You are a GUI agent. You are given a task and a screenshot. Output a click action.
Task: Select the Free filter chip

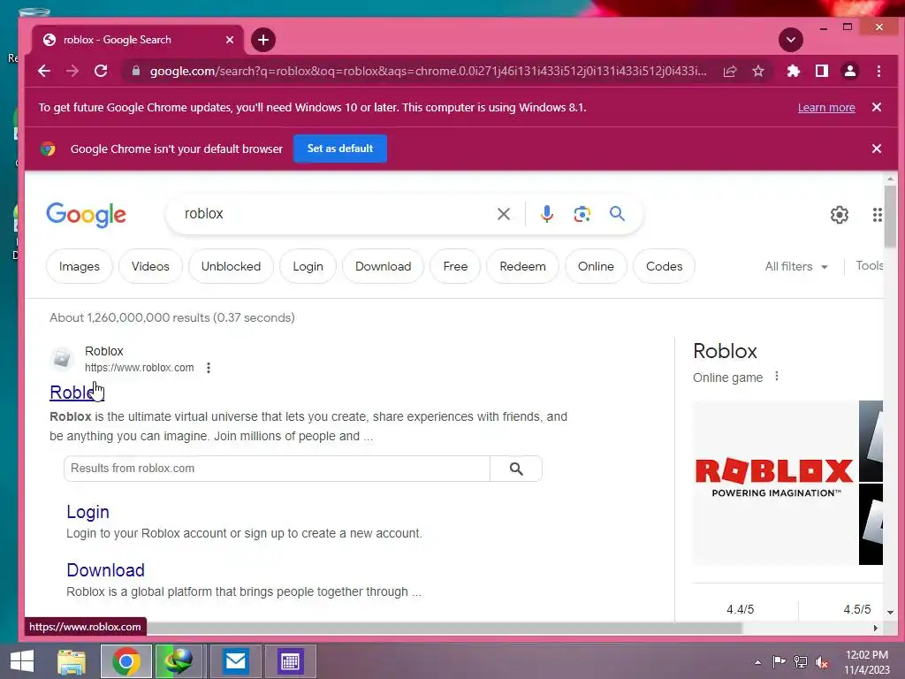click(x=455, y=266)
